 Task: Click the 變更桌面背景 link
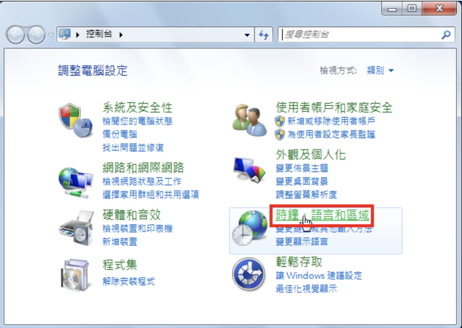click(x=302, y=181)
